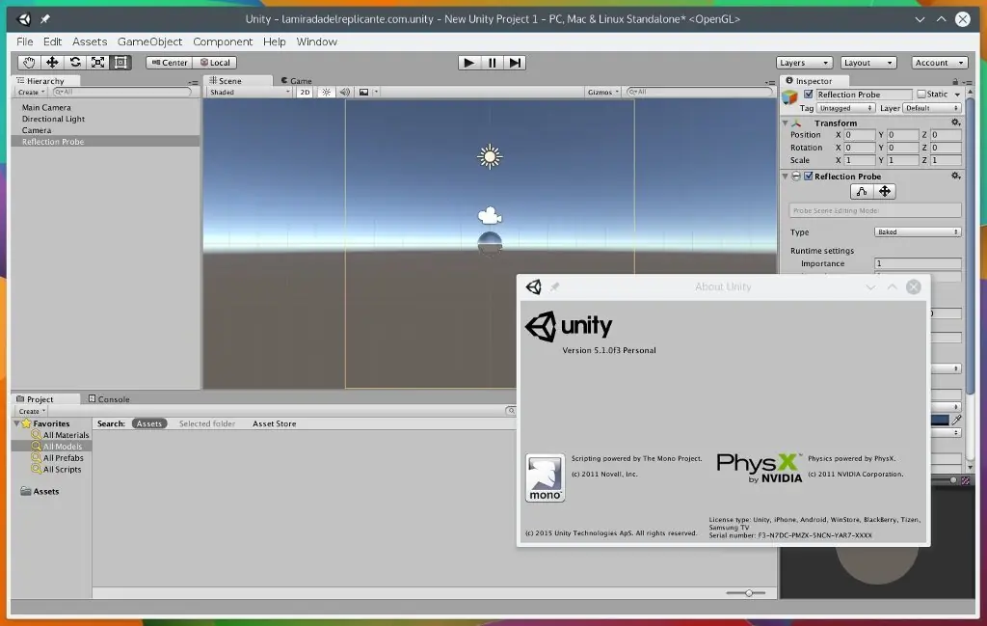Open the Edit menu
Viewport: 987px width, 626px height.
tap(52, 41)
